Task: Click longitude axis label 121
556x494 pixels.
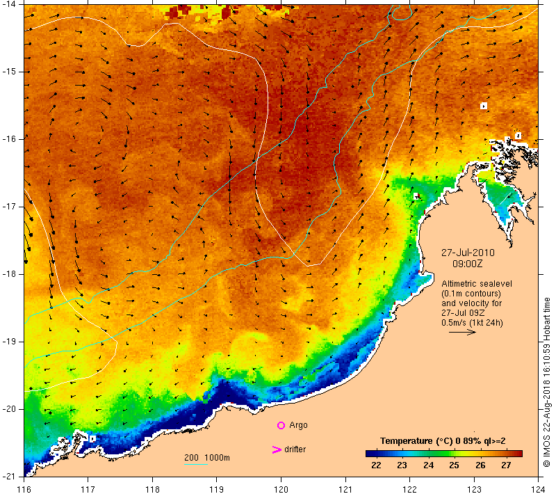Action: (345, 489)
